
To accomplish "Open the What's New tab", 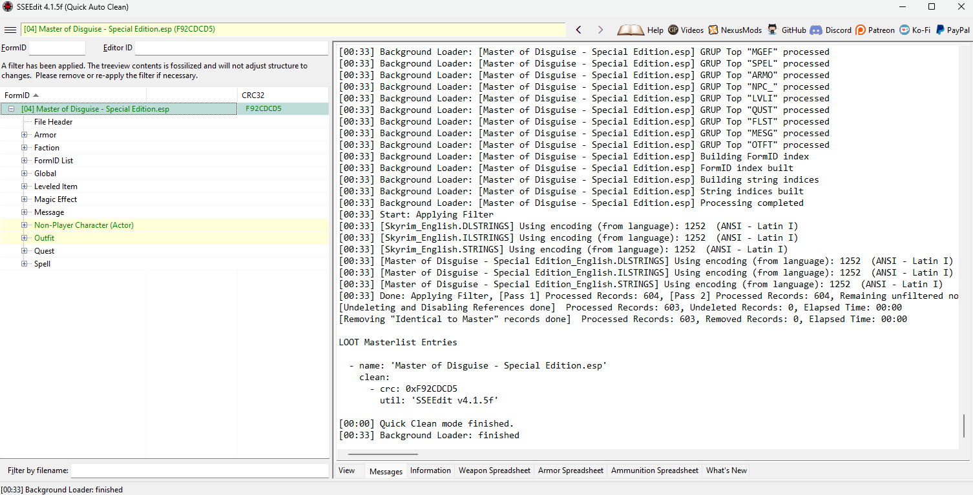I will pos(726,470).
